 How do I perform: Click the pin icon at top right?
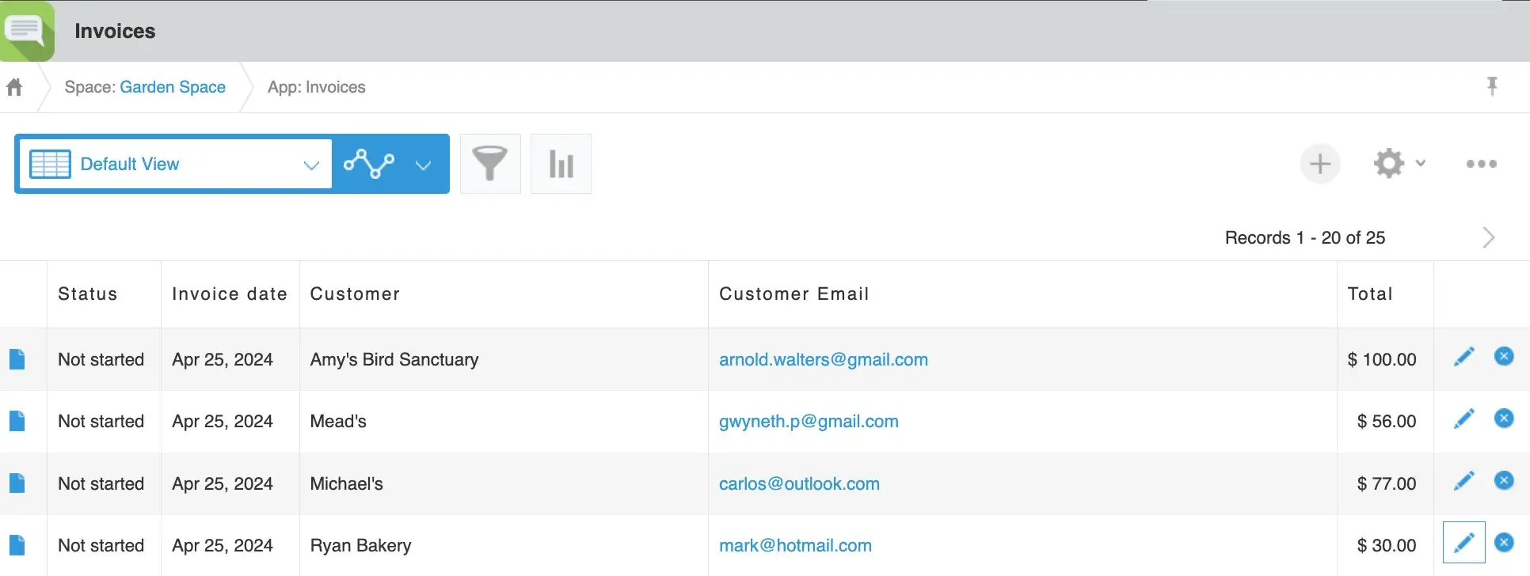tap(1492, 86)
